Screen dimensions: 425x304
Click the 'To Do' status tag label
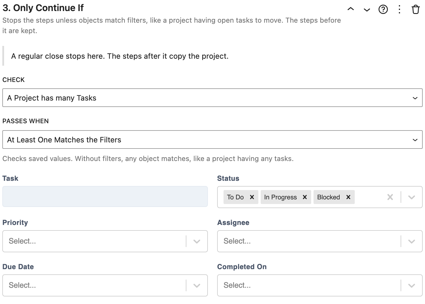click(235, 197)
